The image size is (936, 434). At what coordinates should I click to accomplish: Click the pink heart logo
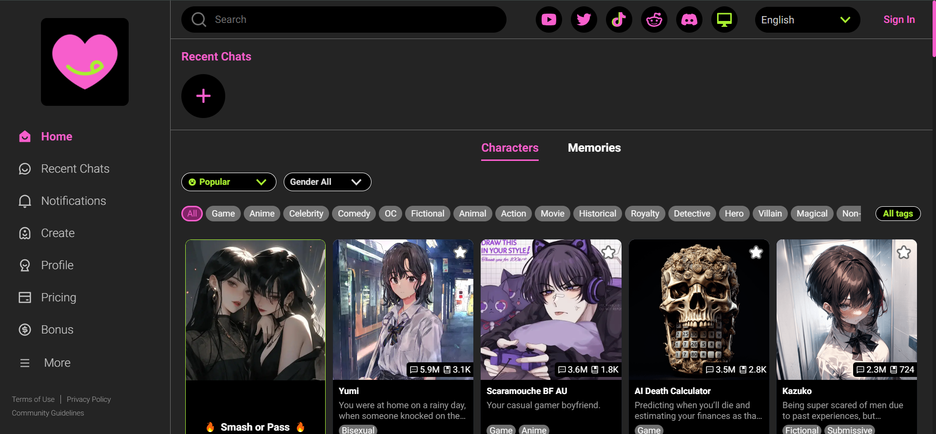(x=85, y=62)
